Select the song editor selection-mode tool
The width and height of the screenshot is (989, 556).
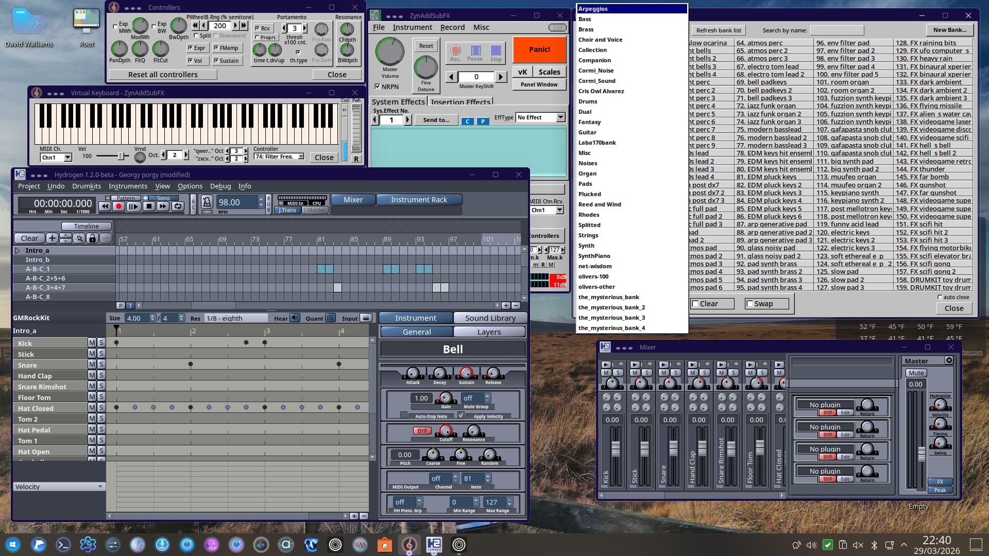click(x=79, y=238)
